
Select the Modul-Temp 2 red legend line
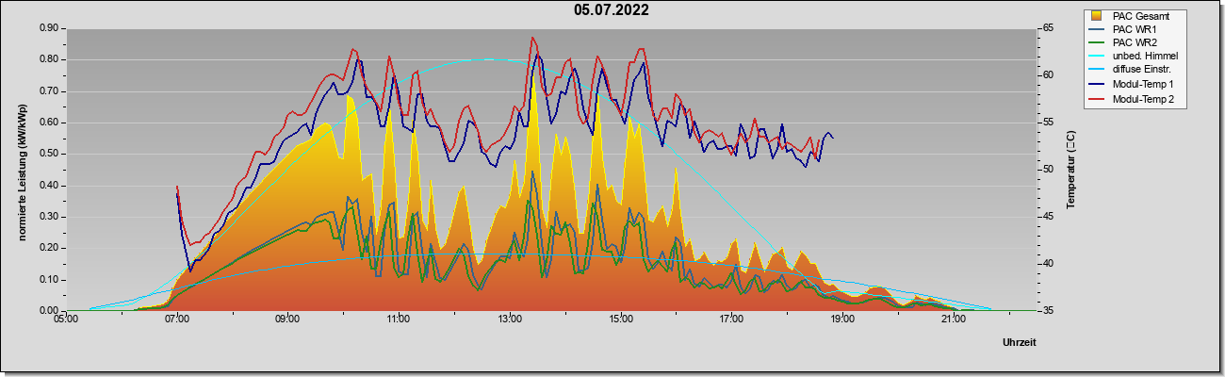click(1097, 98)
